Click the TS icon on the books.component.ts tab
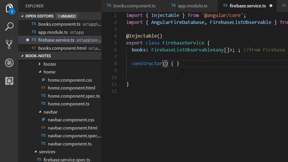The height and width of the screenshot is (162, 288). tap(109, 5)
